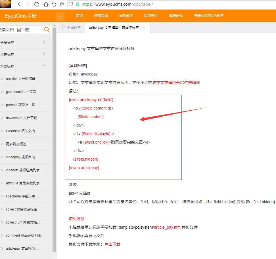Open 开源小程序API标签 menu item
Viewport: 276px width, 259px height.
(x=209, y=16)
